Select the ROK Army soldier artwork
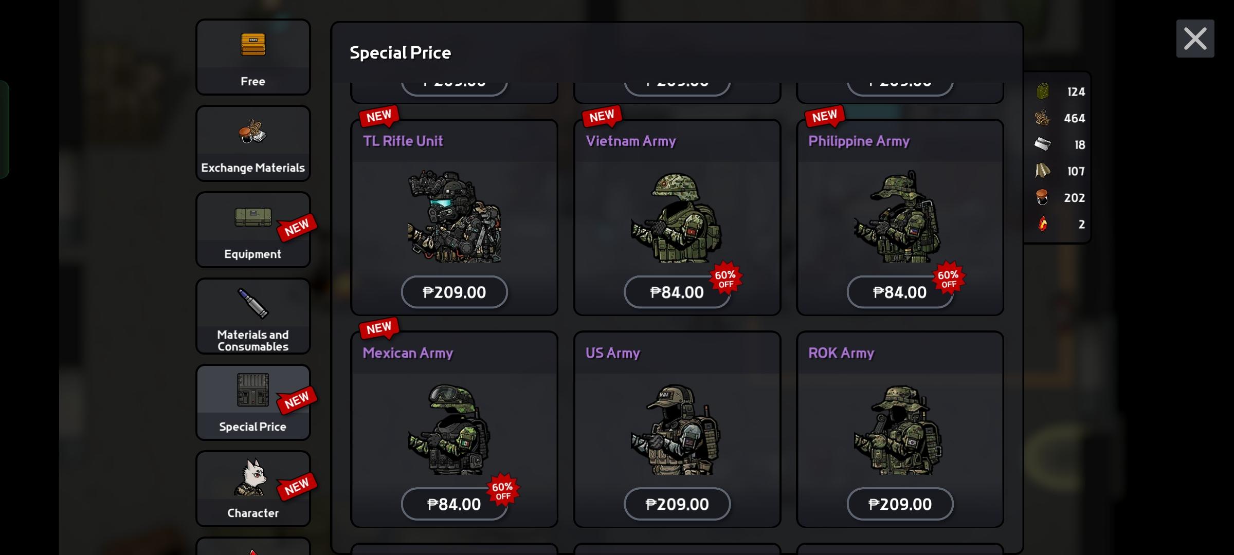 pyautogui.click(x=899, y=429)
